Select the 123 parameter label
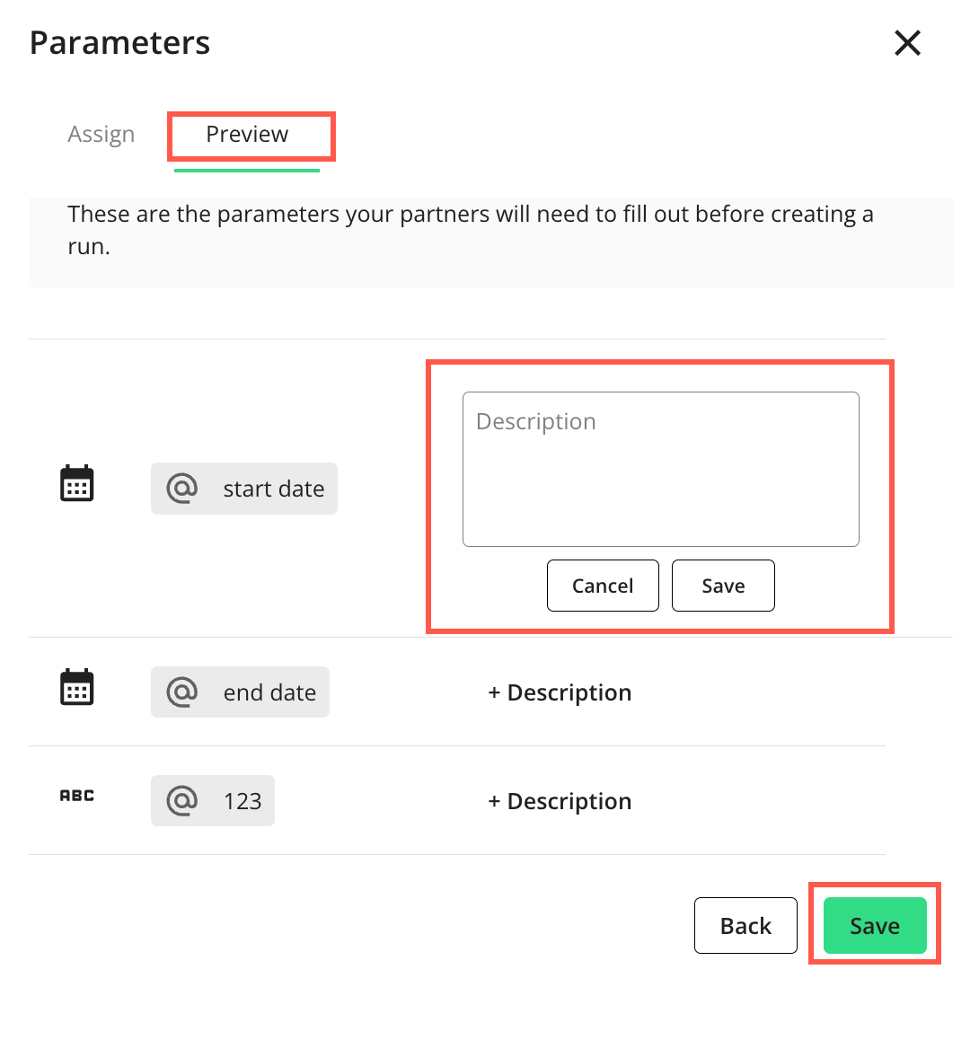 [243, 801]
